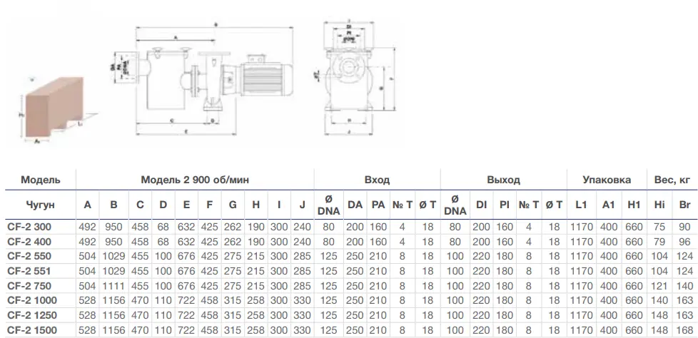Click the CF-2 750 model name

tap(29, 286)
